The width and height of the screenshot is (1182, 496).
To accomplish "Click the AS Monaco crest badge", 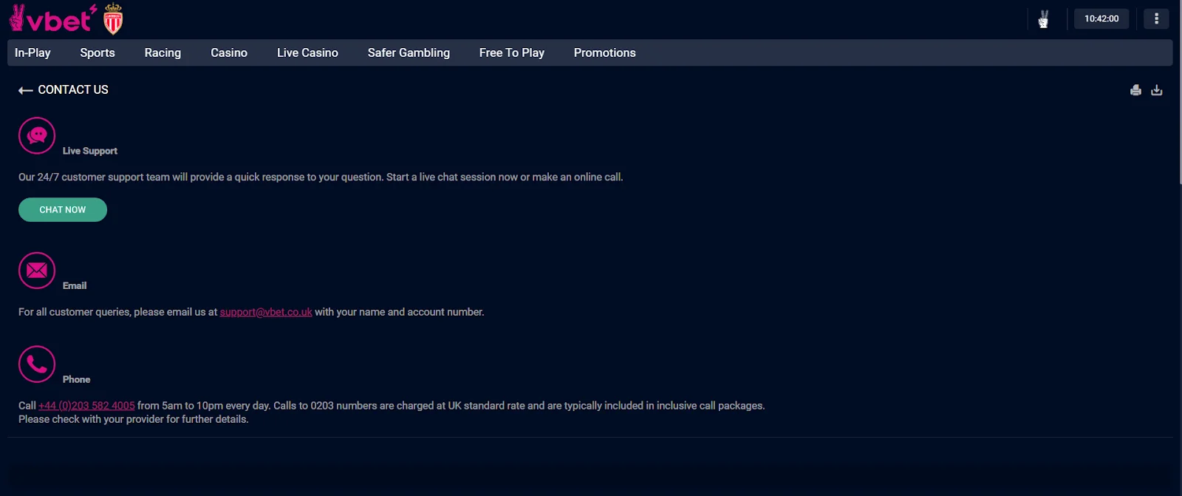I will click(x=113, y=19).
